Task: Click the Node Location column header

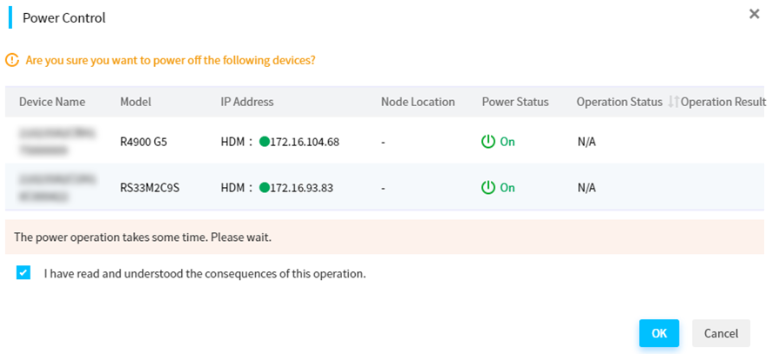Action: [418, 102]
